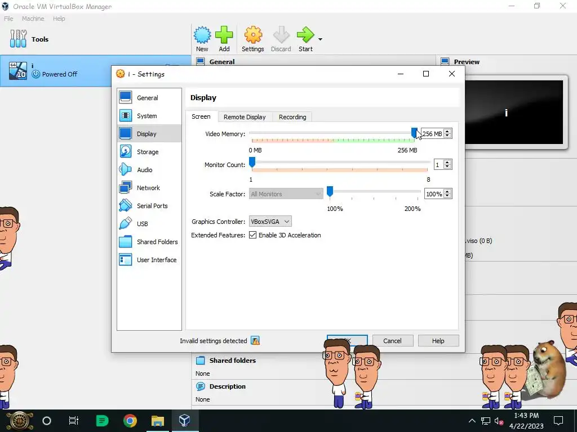Click the Add machine toolbar icon
Viewport: 577px width, 432px height.
pyautogui.click(x=224, y=35)
